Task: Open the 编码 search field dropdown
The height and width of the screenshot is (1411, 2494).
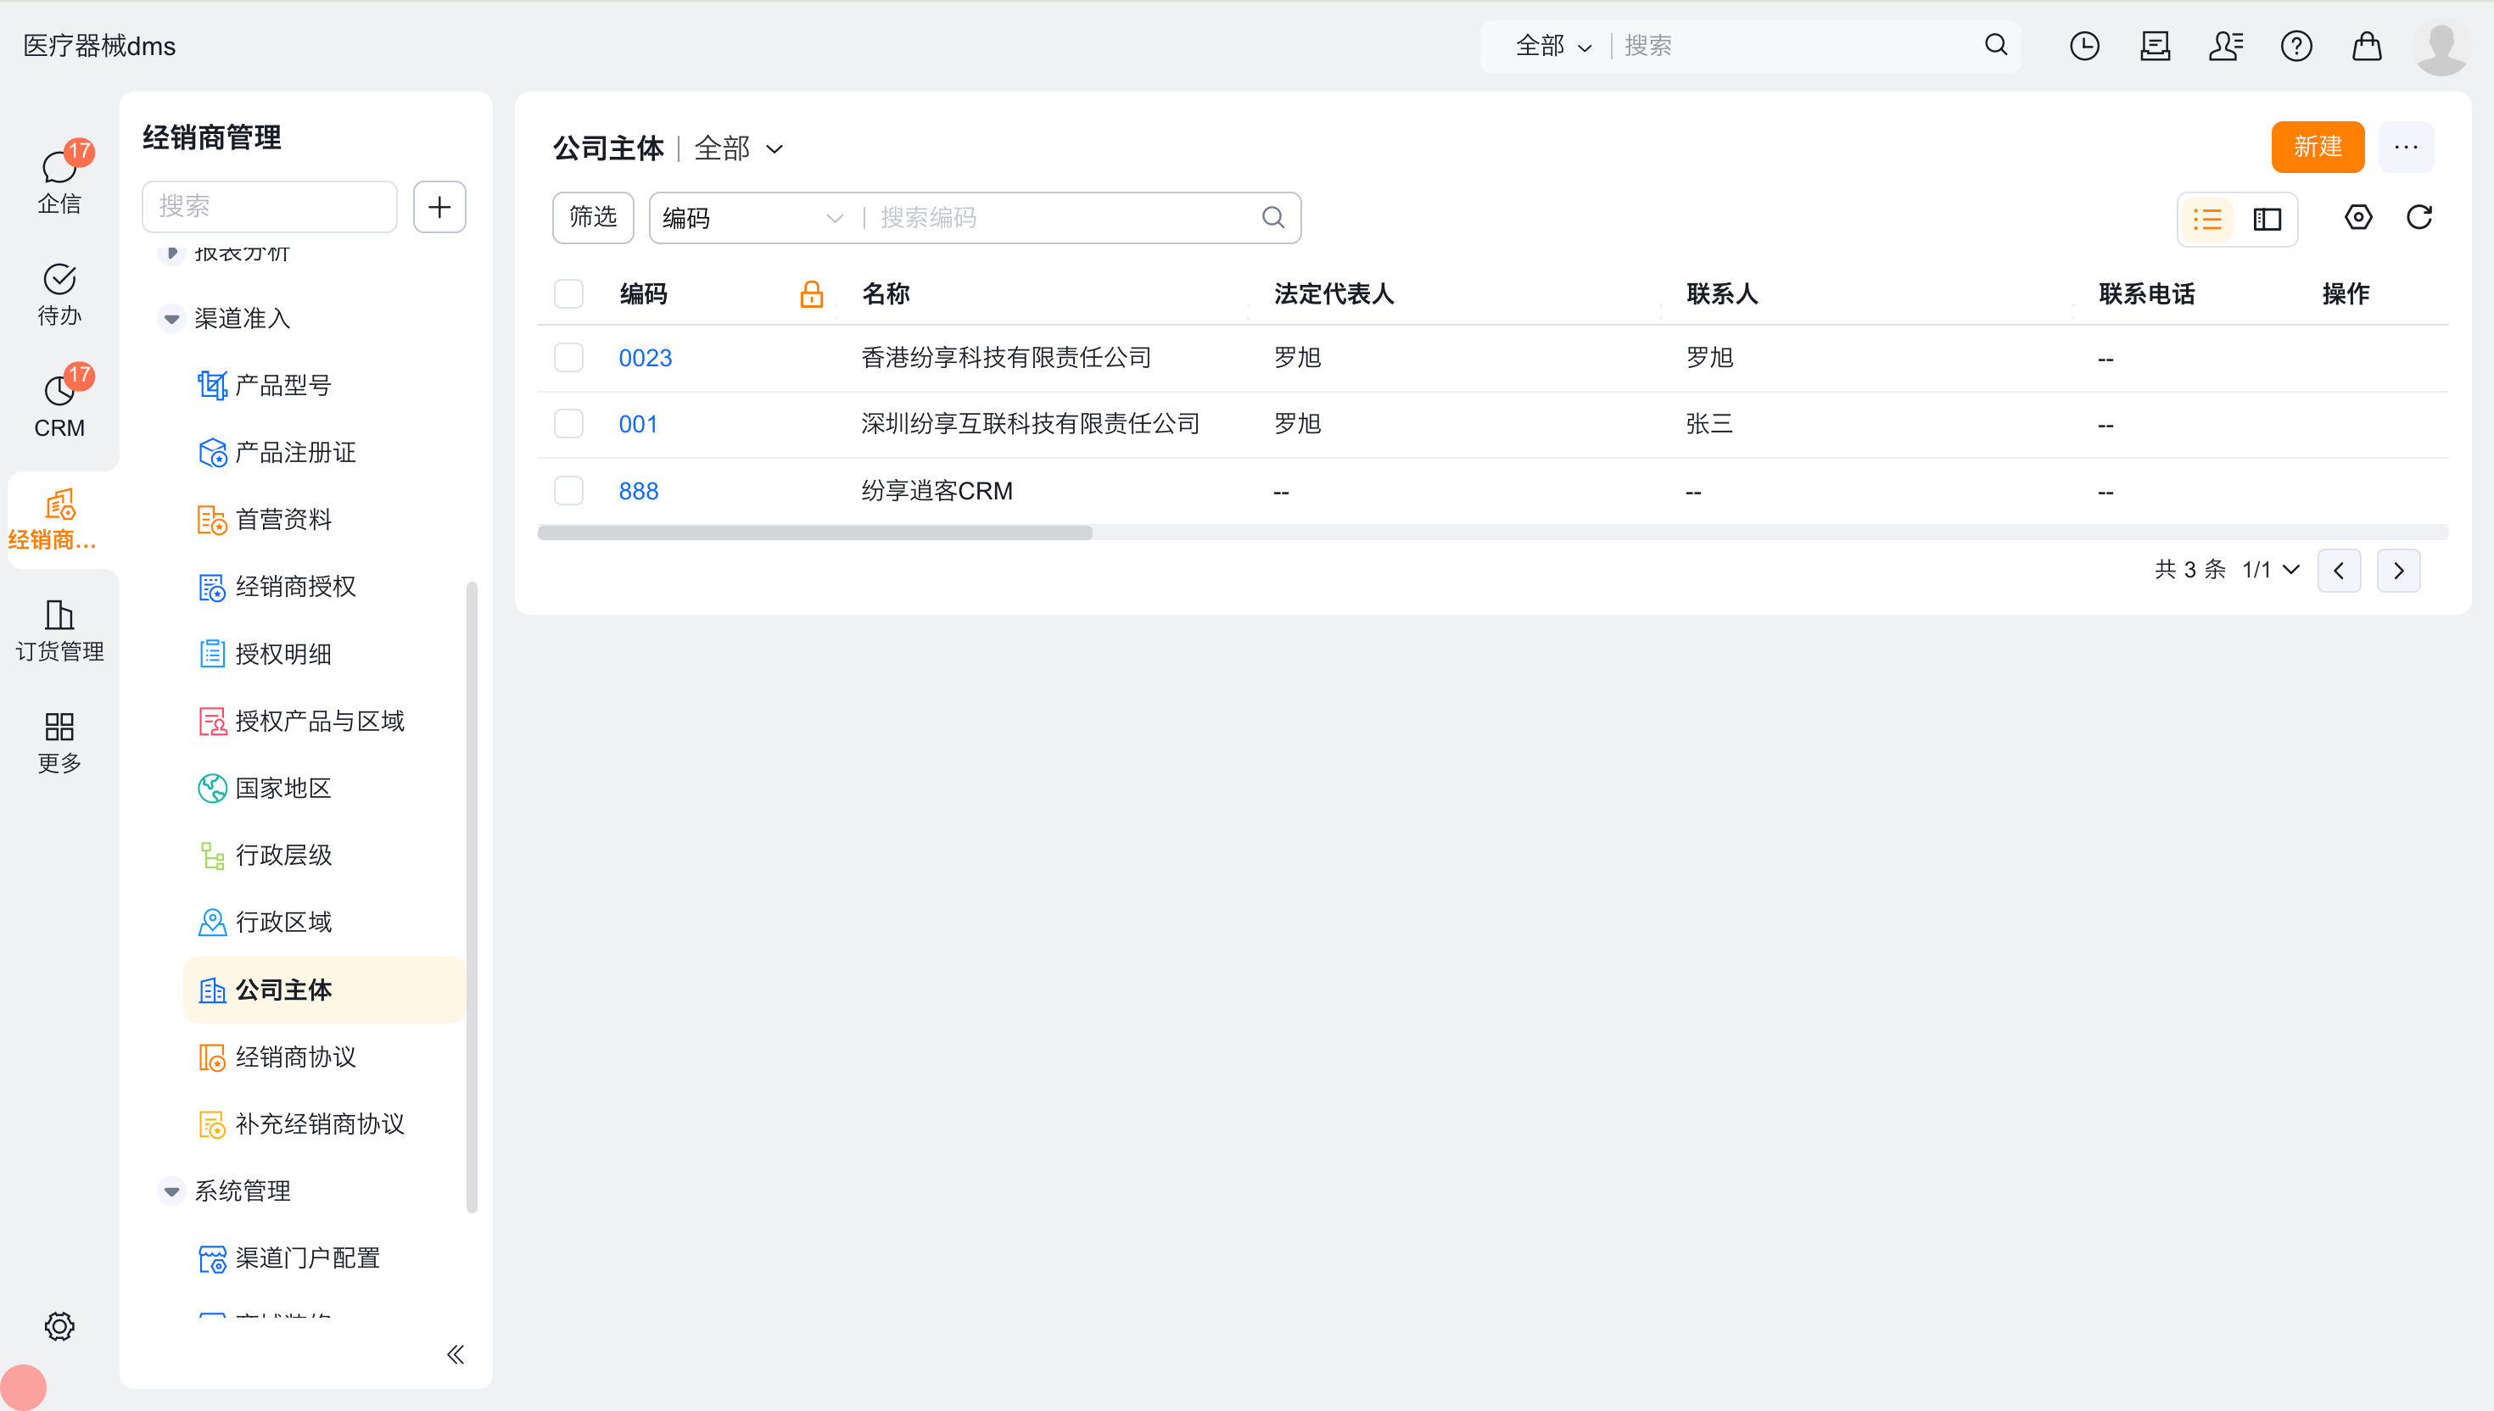Action: pyautogui.click(x=752, y=218)
